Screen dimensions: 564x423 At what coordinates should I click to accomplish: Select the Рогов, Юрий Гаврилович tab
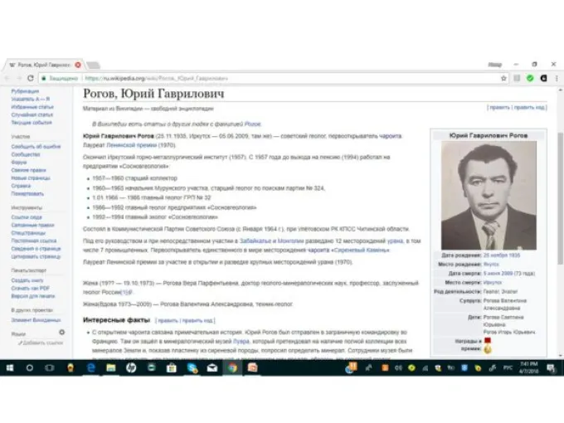[41, 64]
